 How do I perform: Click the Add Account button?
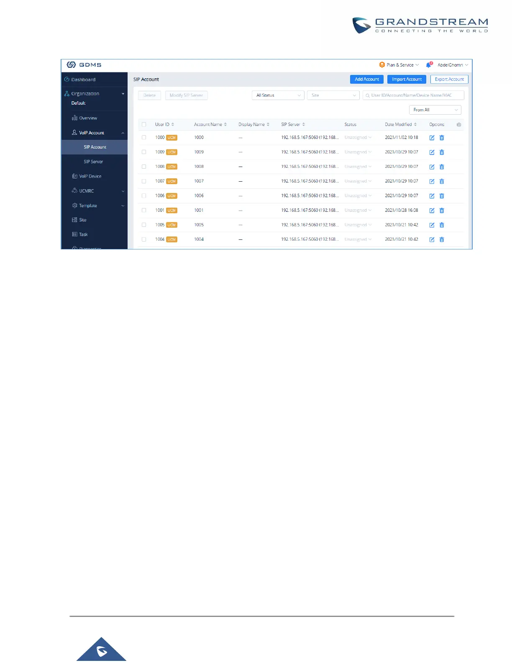click(x=367, y=80)
